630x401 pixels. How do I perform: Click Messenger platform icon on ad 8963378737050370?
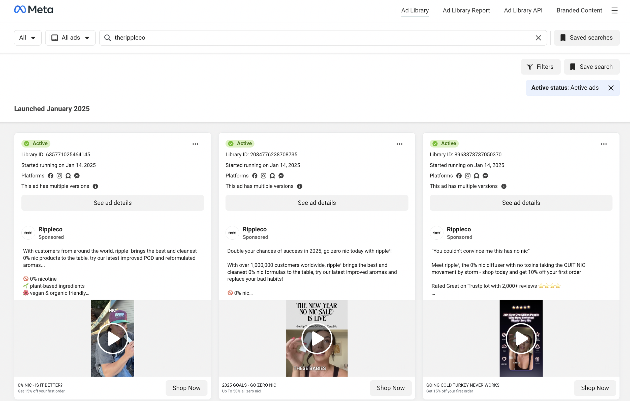tap(485, 176)
